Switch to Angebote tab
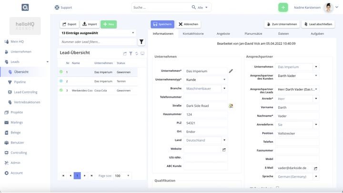Image resolution: width=343 pixels, height=193 pixels. point(223,34)
